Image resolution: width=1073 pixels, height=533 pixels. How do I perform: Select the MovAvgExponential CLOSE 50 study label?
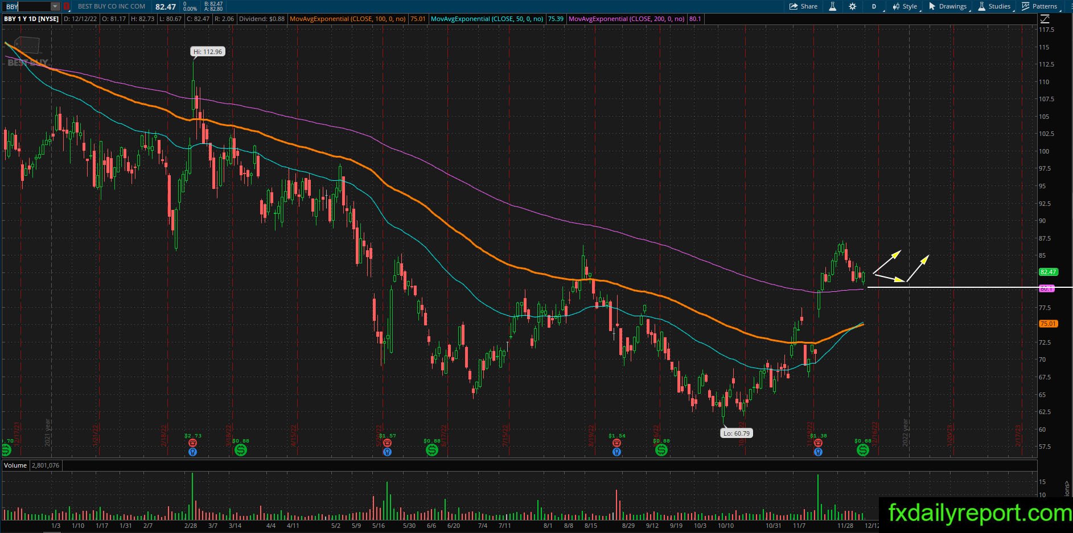pos(487,19)
